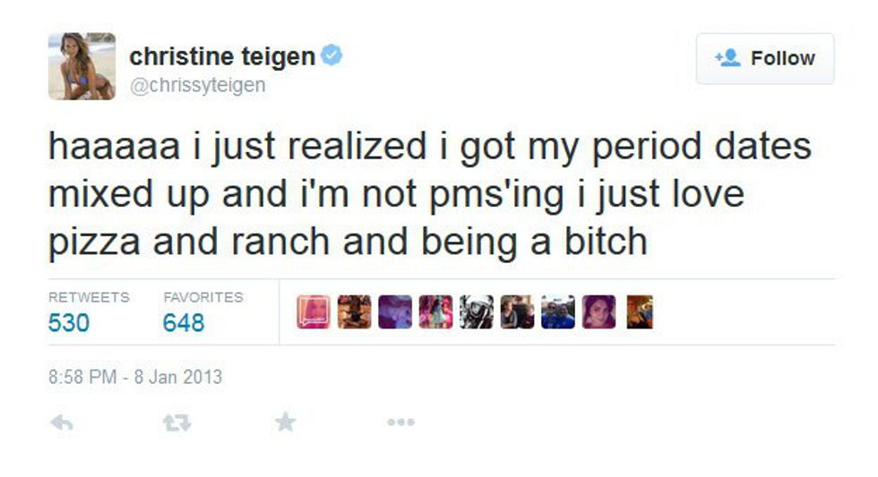Select the first pink speech-bubble avatar
The width and height of the screenshot is (878, 477).
[x=314, y=311]
